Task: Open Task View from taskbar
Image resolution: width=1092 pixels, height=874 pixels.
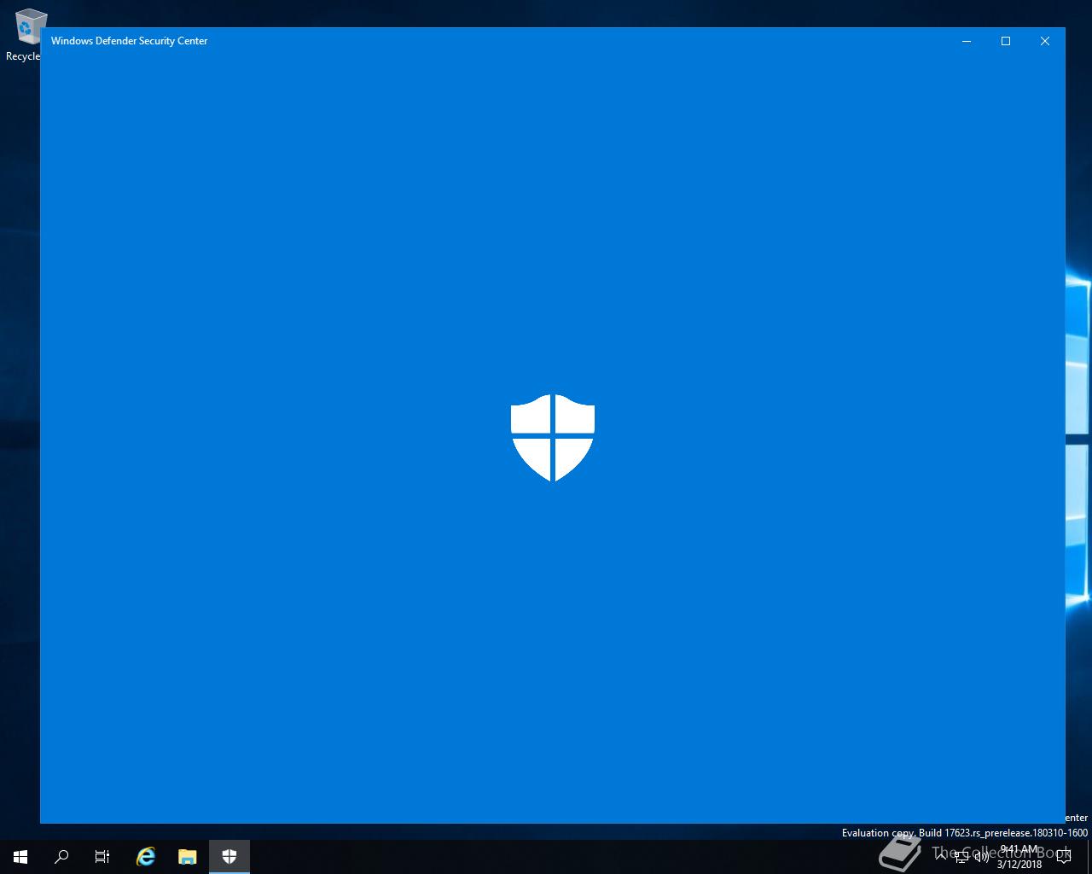Action: click(x=102, y=857)
